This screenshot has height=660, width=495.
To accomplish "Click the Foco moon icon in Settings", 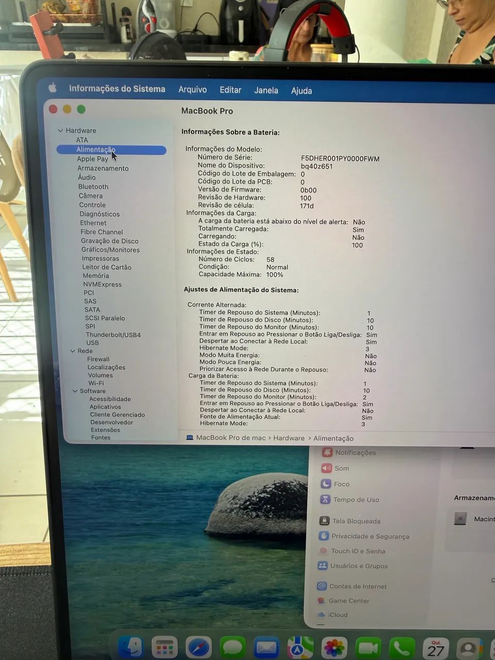I will tap(326, 484).
